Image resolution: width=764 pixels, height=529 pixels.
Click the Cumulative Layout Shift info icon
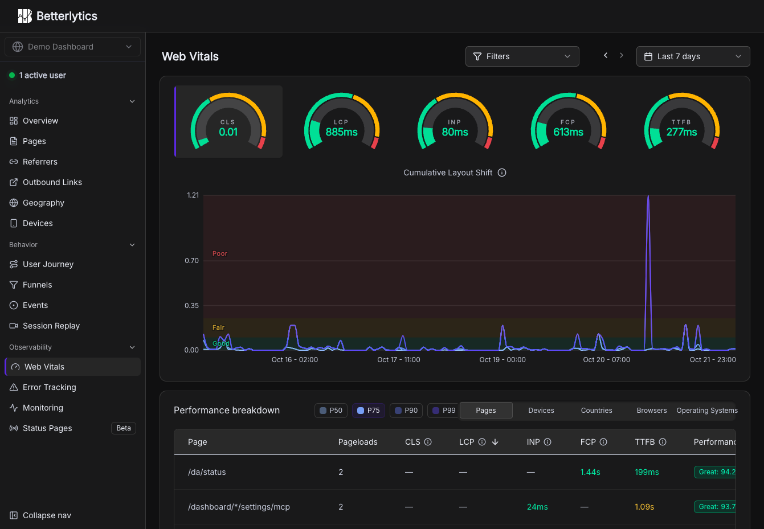[x=502, y=173]
